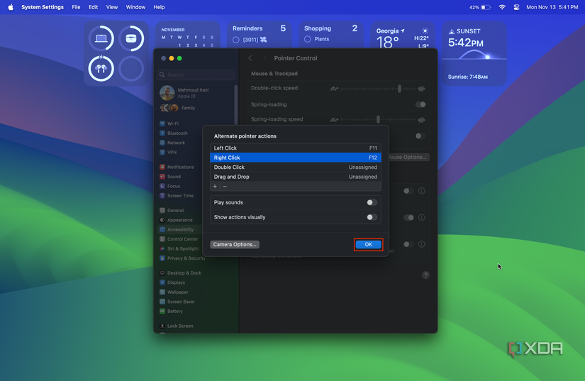Adjust Spring-loading speed slider
This screenshot has width=585, height=381.
377,119
